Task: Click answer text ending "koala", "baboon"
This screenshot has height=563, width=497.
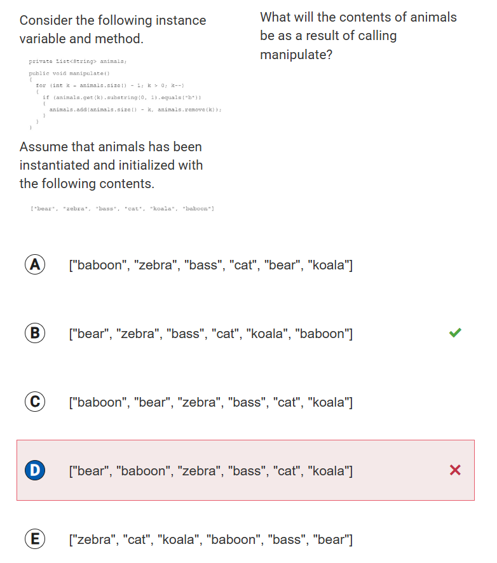Action: 210,334
